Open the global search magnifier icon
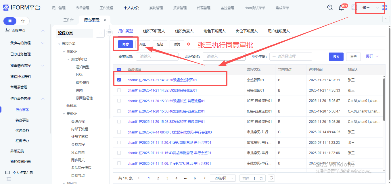This screenshot has height=184, width=391. (x=330, y=8)
